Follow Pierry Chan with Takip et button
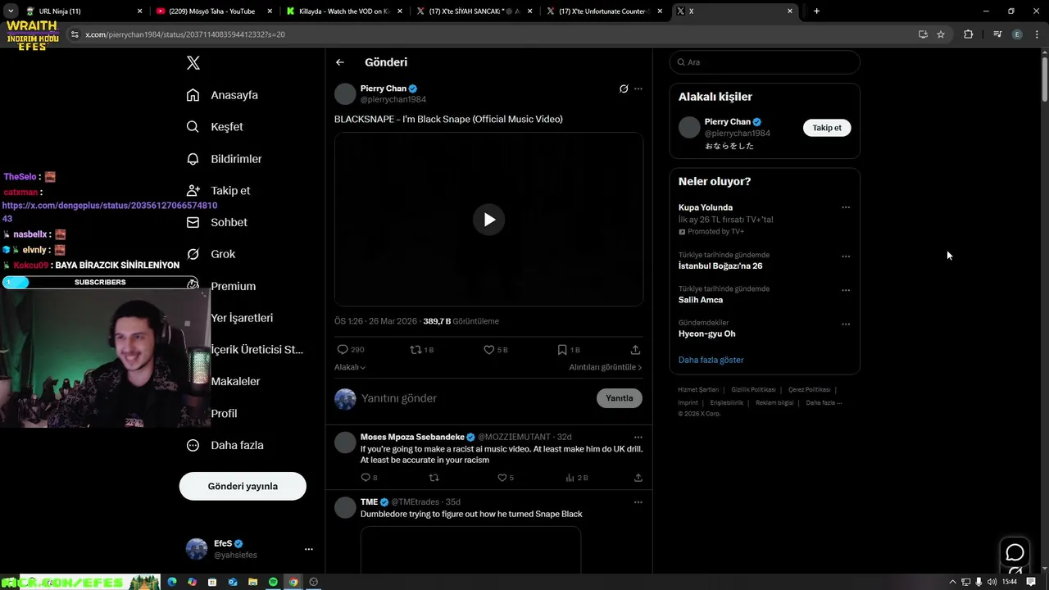This screenshot has width=1049, height=590. [827, 128]
